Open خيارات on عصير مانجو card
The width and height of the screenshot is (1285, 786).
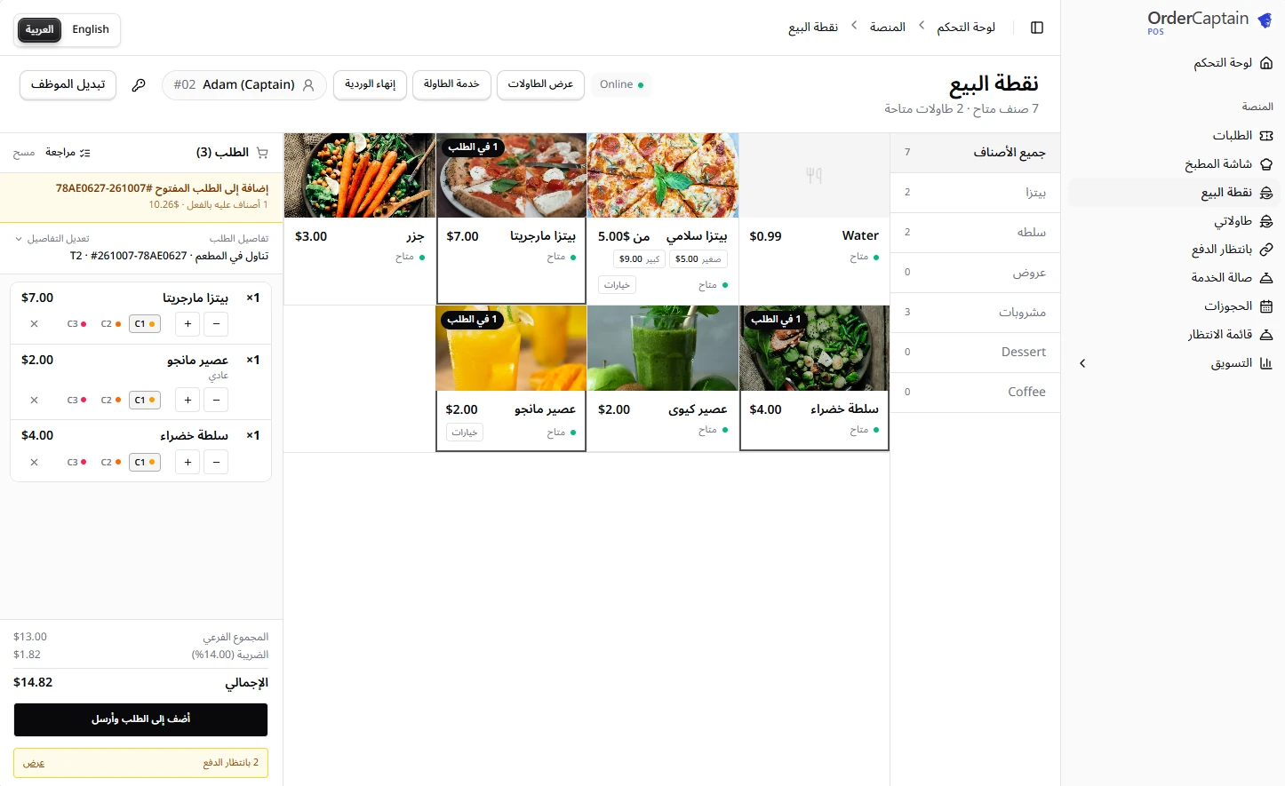point(465,433)
